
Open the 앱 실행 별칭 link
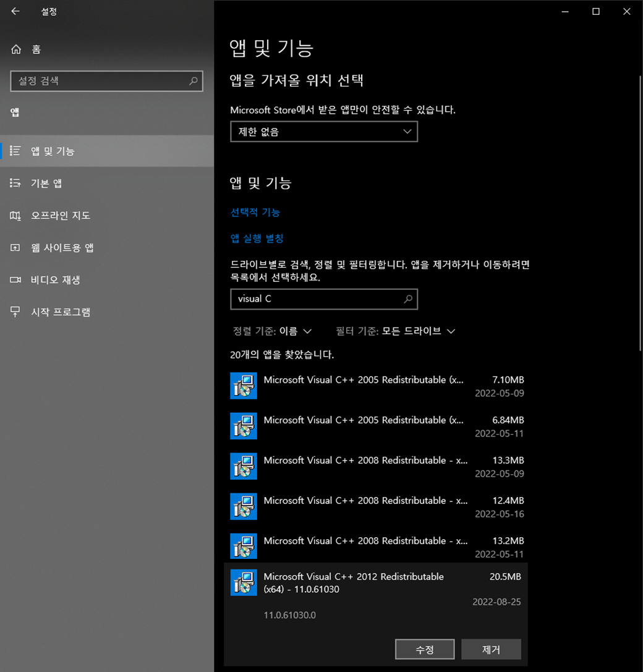[x=257, y=239]
